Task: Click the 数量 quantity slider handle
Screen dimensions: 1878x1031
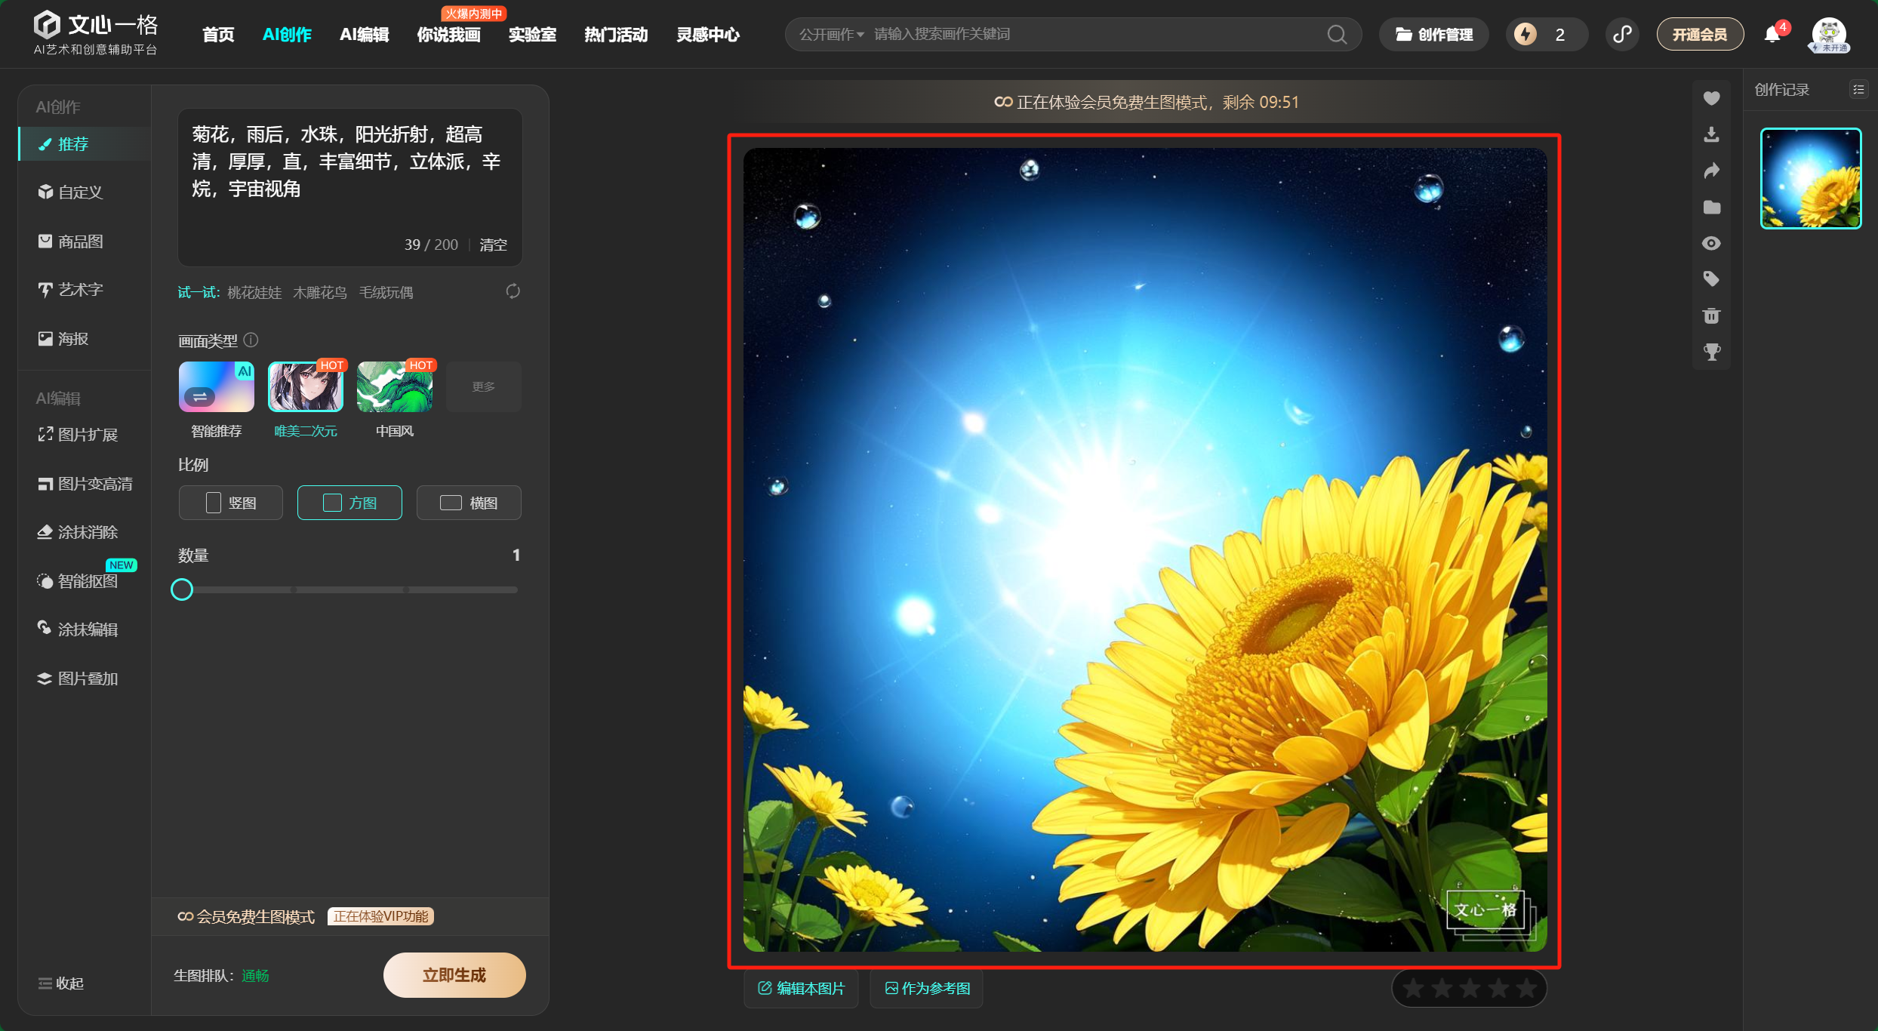Action: (182, 589)
